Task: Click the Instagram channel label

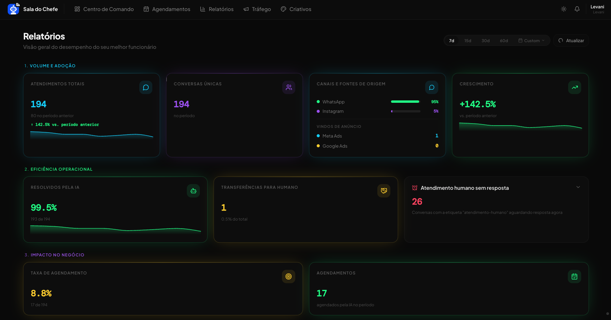Action: pos(333,111)
